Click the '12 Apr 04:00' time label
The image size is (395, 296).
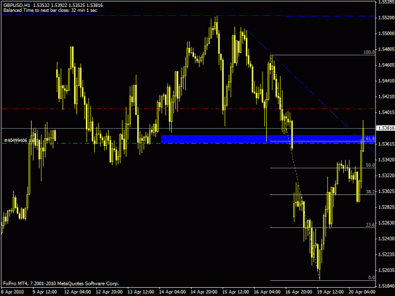click(78, 292)
